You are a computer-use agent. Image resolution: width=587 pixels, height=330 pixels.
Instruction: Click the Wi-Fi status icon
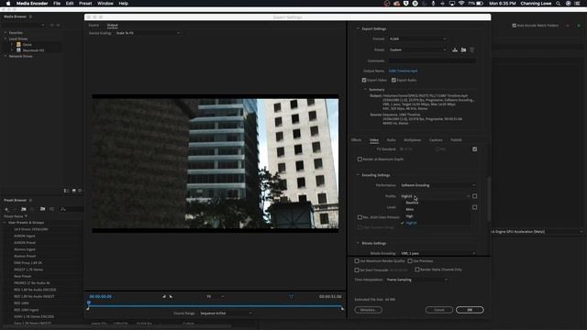click(461, 4)
